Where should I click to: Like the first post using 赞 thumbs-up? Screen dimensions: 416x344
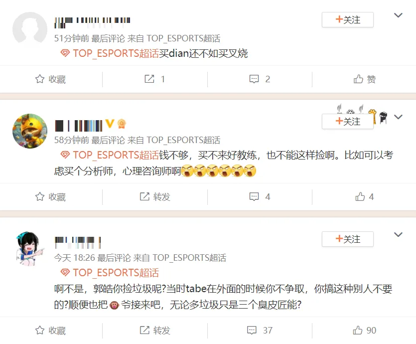tap(365, 79)
